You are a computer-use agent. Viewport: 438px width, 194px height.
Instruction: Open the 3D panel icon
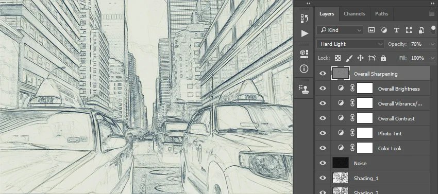pos(304,54)
